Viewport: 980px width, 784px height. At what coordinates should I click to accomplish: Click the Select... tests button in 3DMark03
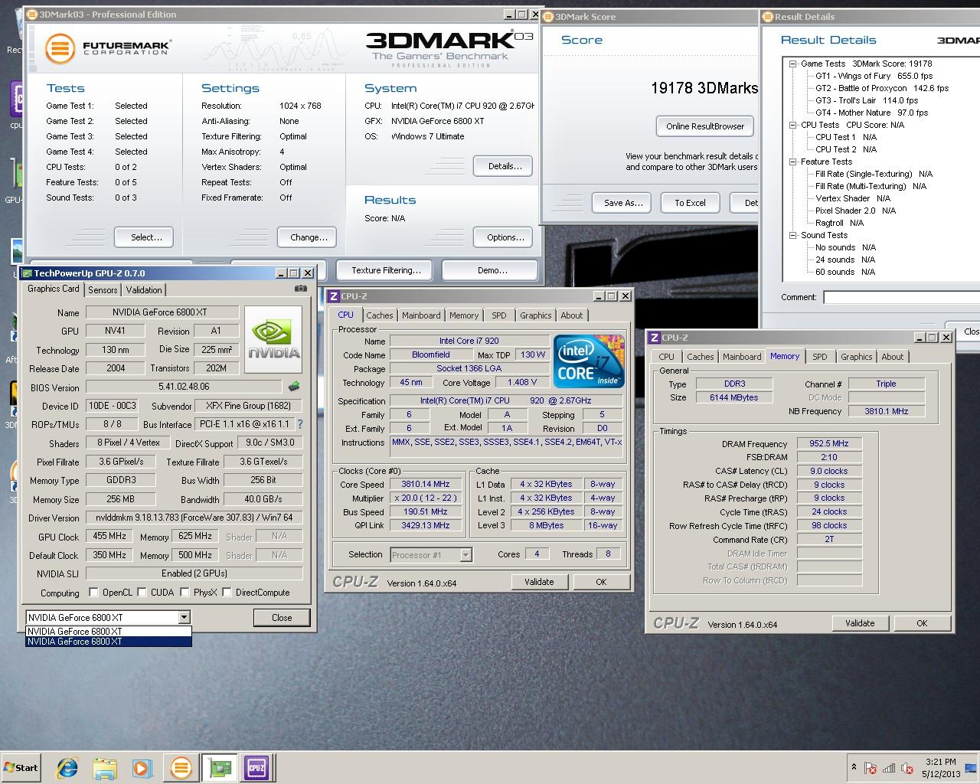coord(143,237)
